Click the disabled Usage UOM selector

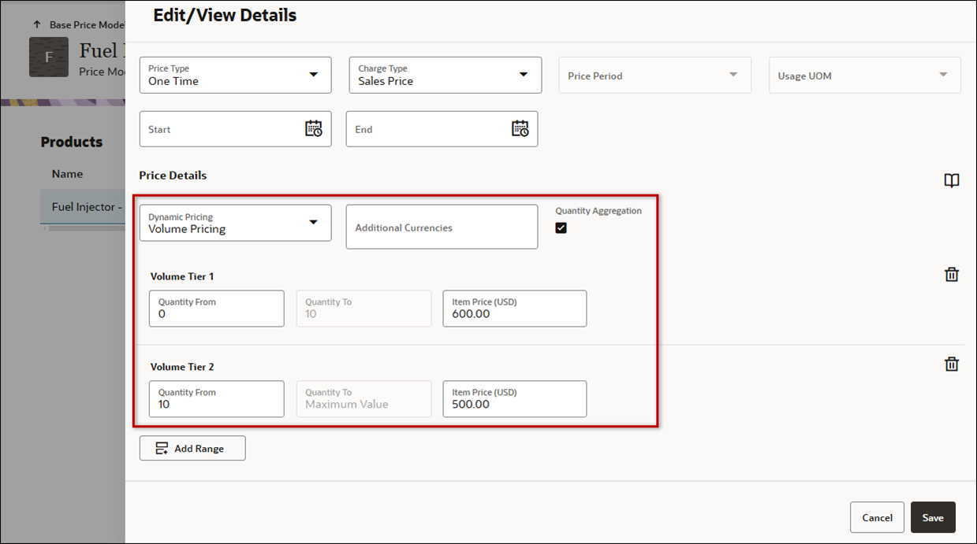point(864,75)
